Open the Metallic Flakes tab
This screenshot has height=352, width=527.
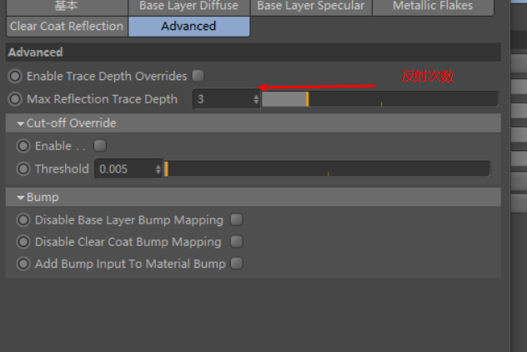click(x=433, y=7)
